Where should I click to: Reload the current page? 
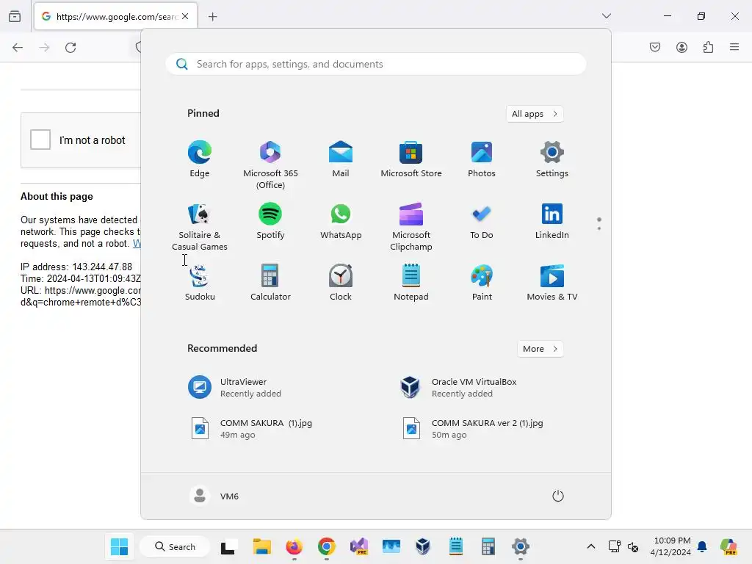70,47
